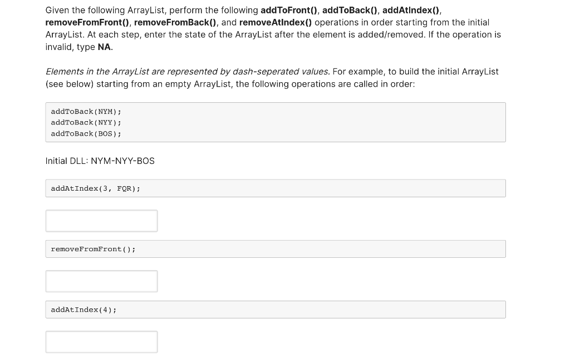Click the bold addToBack() term in instructions
The height and width of the screenshot is (359, 570).
pyautogui.click(x=350, y=10)
